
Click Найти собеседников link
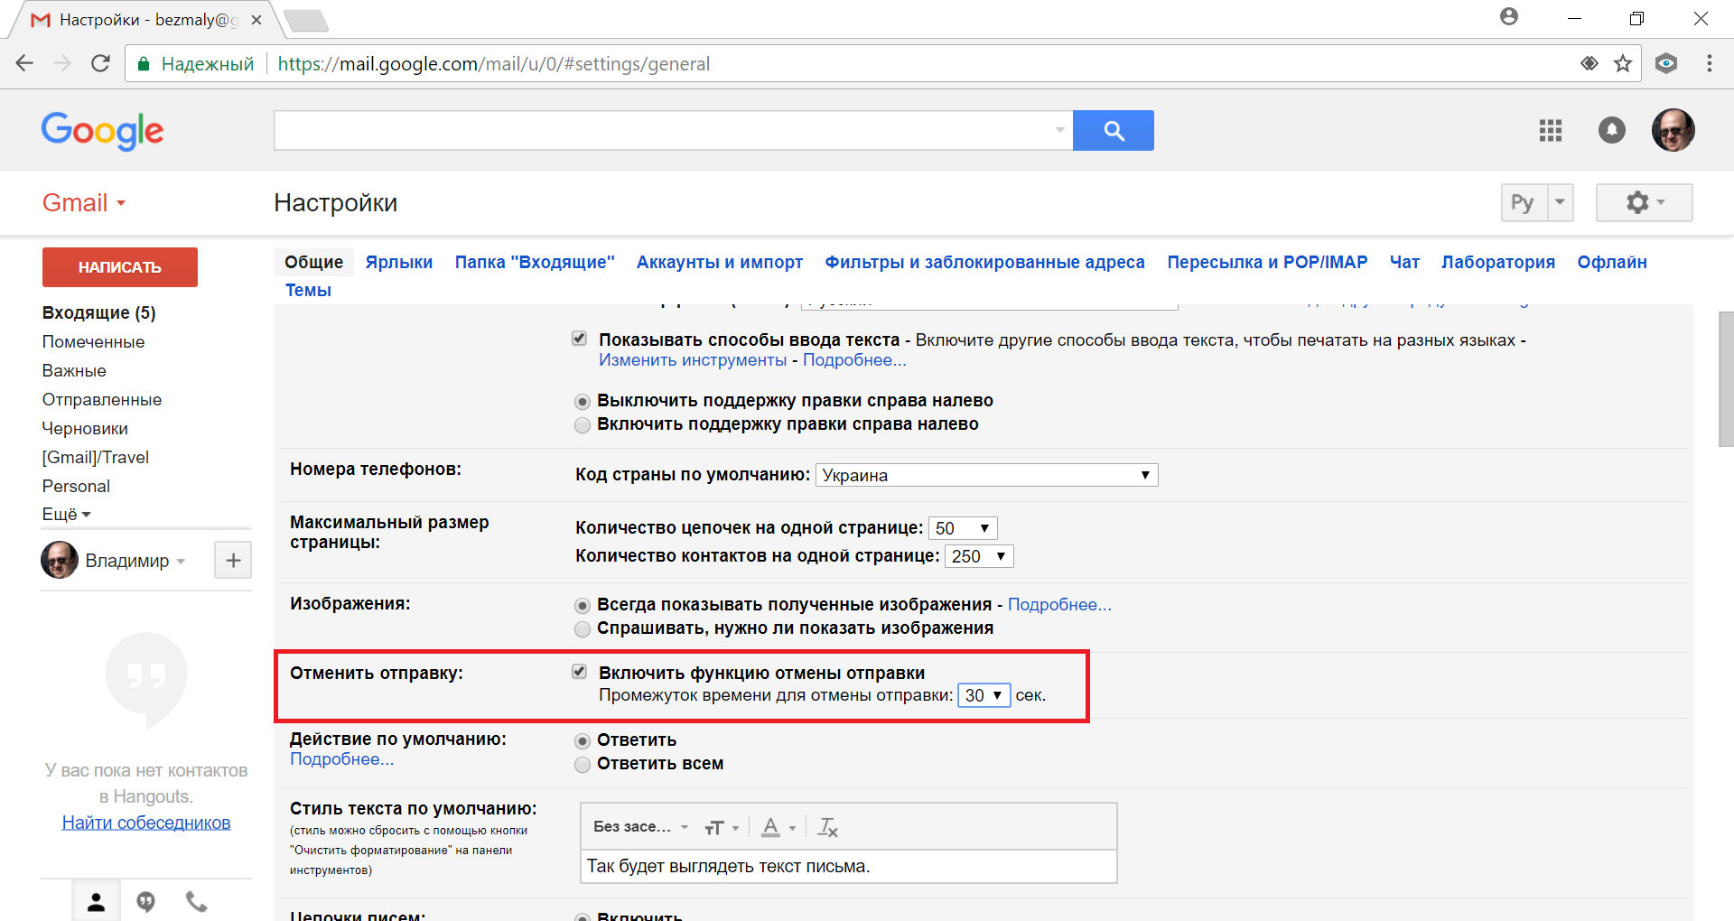point(146,823)
